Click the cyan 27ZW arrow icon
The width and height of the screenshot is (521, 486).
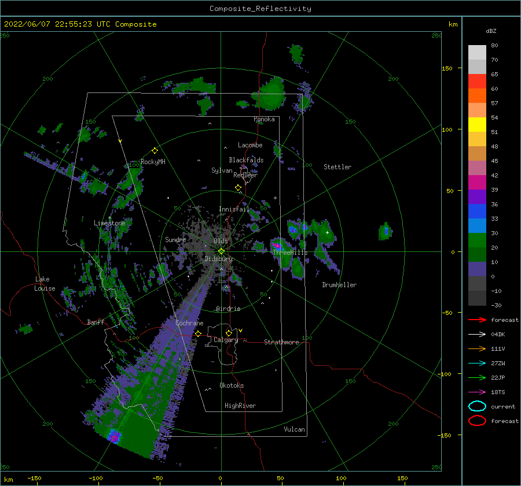coord(477,363)
